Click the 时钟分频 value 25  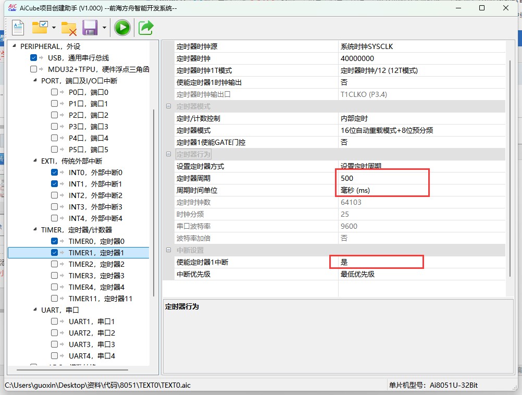pyautogui.click(x=422, y=214)
